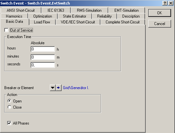The height and width of the screenshot is (133, 175).
Task: Click the question mark help icon in title bar
Action: [165, 3]
